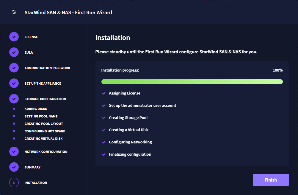
Task: Click the checkmark beside Assigning License
Action: [104, 93]
